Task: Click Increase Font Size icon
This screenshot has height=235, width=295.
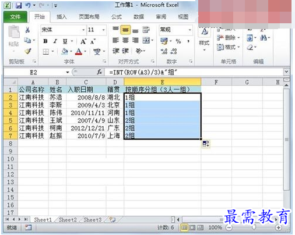Action: 83,41
